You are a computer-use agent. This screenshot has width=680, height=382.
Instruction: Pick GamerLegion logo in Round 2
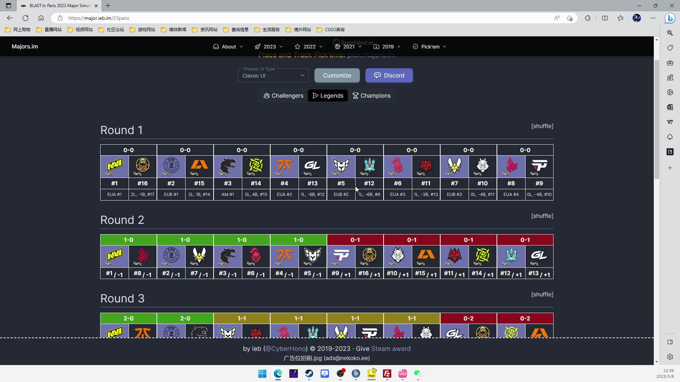tap(539, 256)
